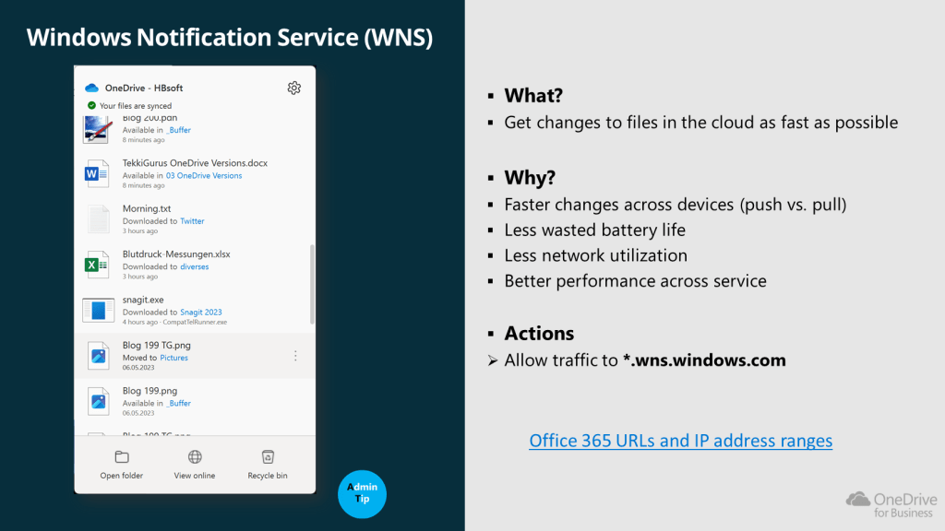Click the Morning.txt text file icon

[97, 218]
